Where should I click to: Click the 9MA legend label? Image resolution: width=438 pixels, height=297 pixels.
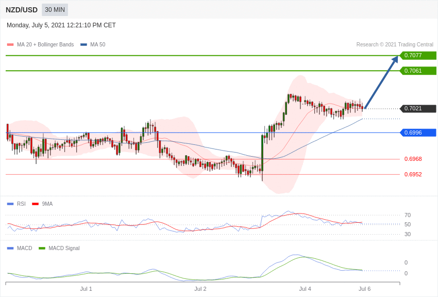click(47, 204)
